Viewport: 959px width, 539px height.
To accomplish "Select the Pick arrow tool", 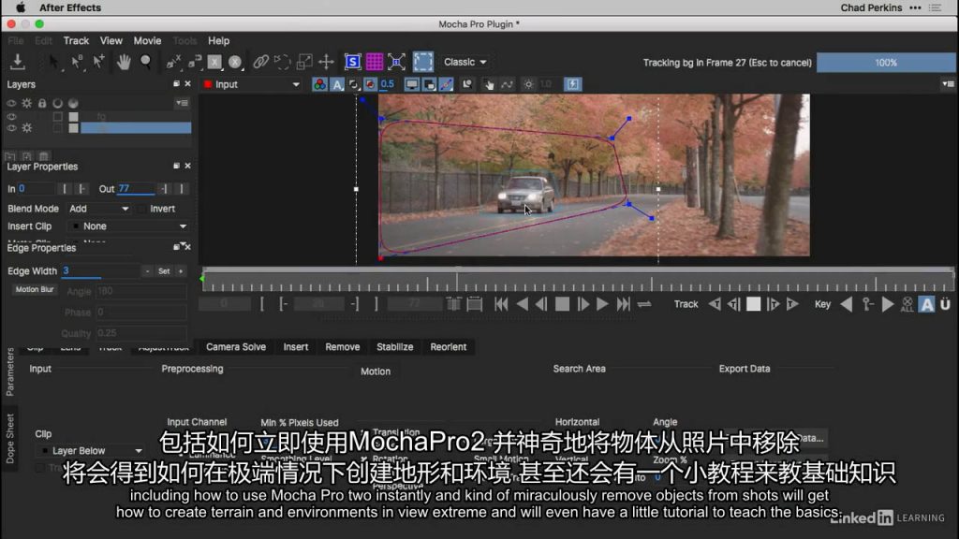I will [53, 62].
